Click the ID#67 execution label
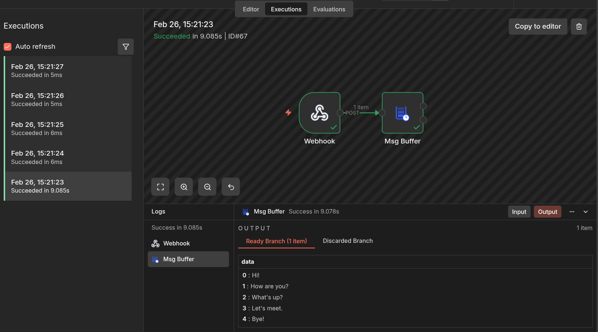The width and height of the screenshot is (598, 332). point(238,36)
